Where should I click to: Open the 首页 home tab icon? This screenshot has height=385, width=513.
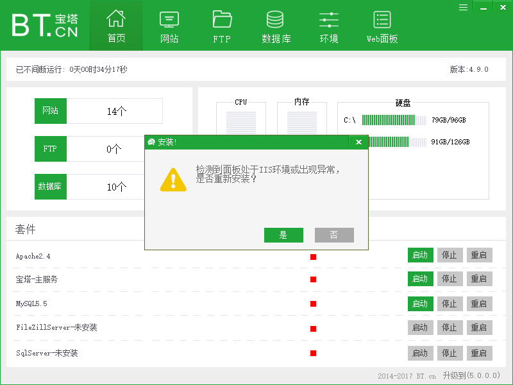tap(116, 19)
